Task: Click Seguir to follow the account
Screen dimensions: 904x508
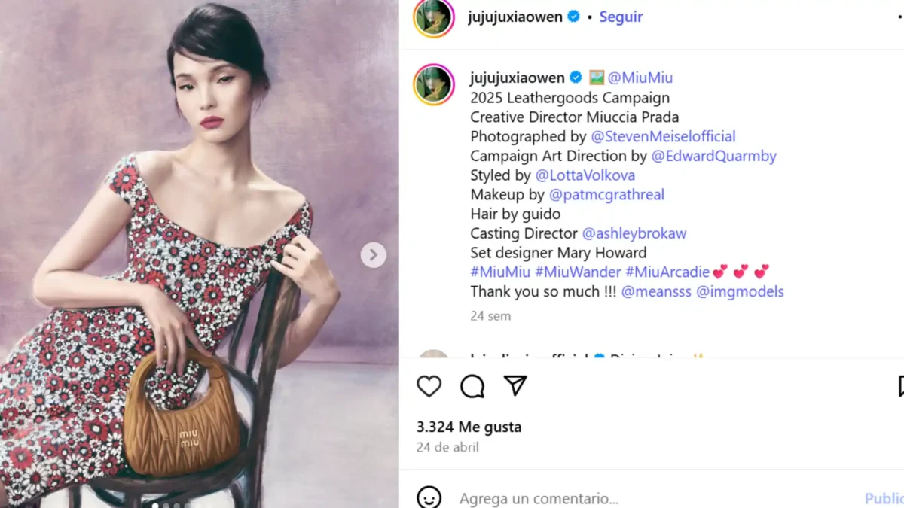Action: tap(621, 17)
